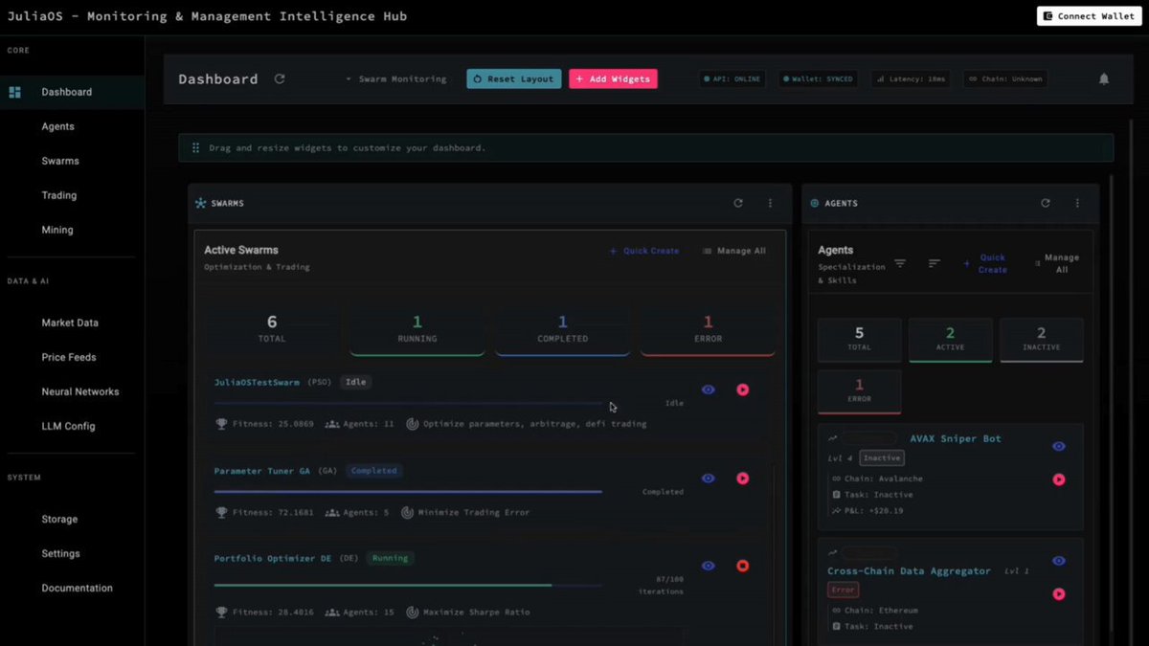Open notifications bell icon

[1104, 78]
